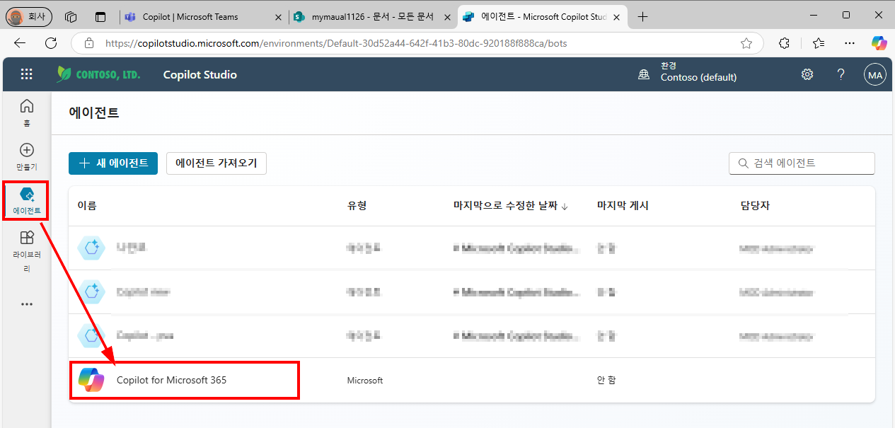Click the 검색 에이전트 search field
895x428 pixels.
click(802, 163)
